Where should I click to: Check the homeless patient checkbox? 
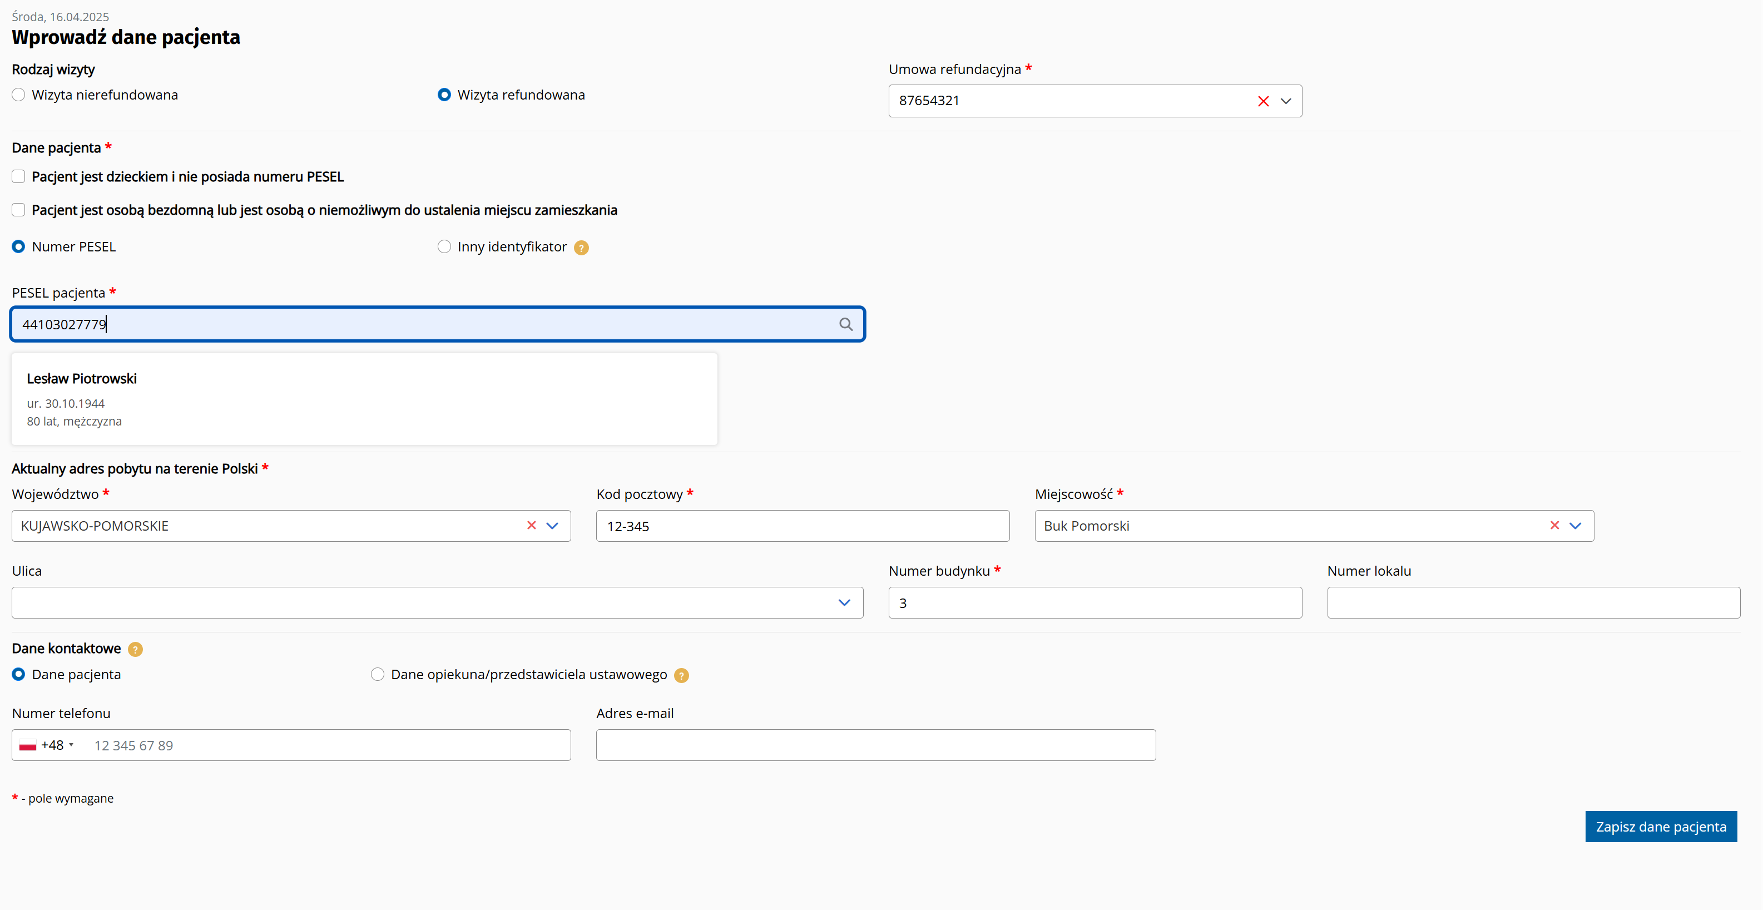pyautogui.click(x=18, y=210)
